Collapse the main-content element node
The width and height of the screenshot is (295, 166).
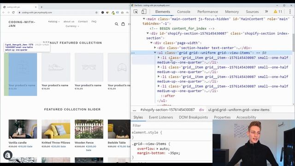point(144,19)
